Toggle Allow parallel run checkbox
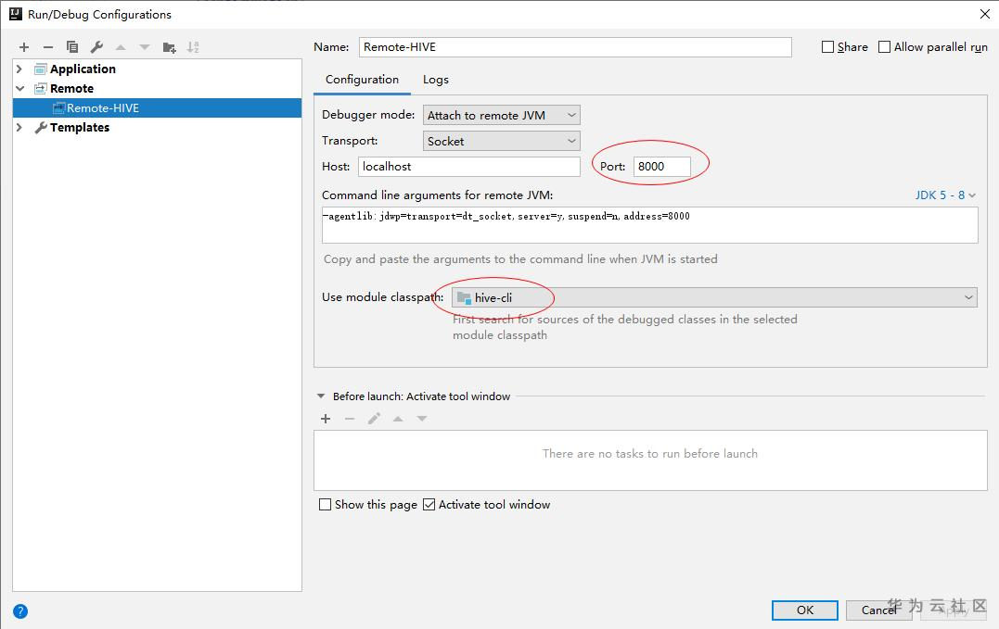 [x=885, y=47]
